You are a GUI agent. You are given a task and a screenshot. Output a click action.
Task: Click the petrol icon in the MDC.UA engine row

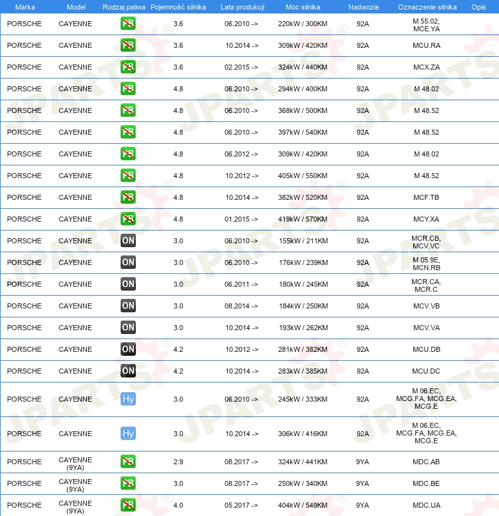(x=128, y=505)
